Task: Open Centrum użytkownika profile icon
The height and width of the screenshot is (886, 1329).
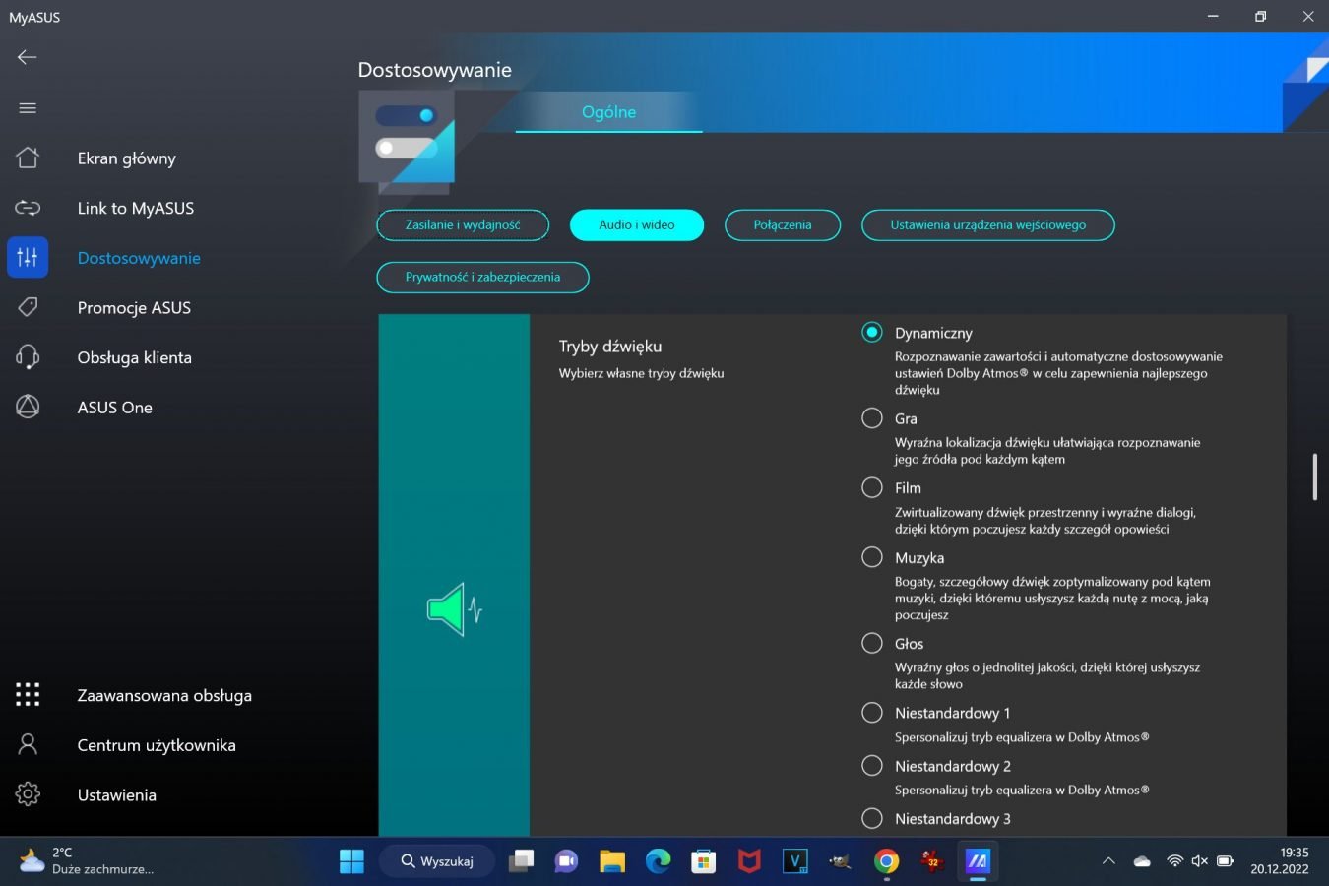Action: (x=28, y=745)
